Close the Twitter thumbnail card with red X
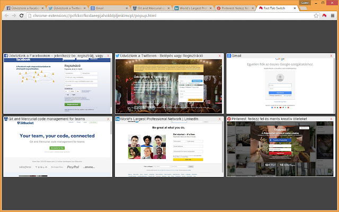The image size is (339, 212). pos(220,56)
